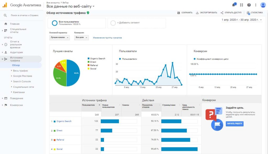268x154 pixels.
Task: Open the Referral channel link
Action: [x=60, y=140]
